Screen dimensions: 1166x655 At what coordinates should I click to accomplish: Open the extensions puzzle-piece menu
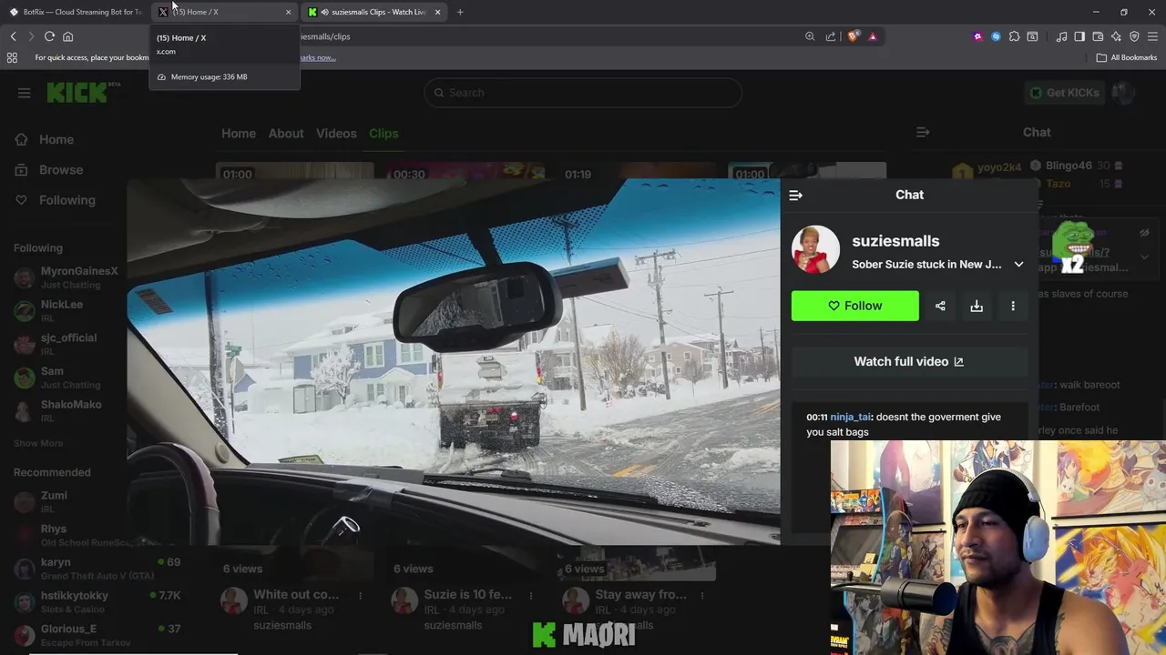click(x=1014, y=36)
